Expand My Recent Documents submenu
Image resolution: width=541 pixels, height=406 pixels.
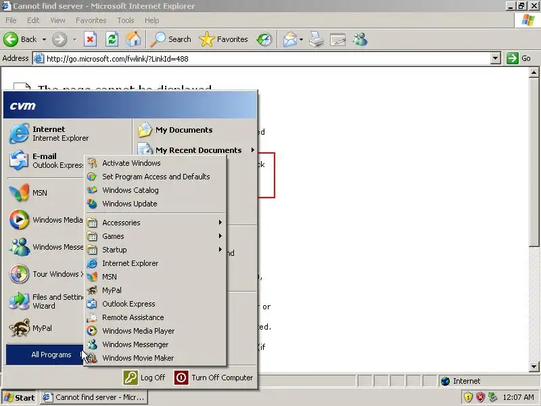(195, 150)
